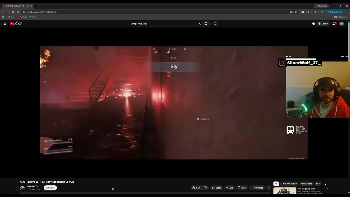Open apps grid in bookmarks bar
This screenshot has height=197, width=350.
coord(3,17)
